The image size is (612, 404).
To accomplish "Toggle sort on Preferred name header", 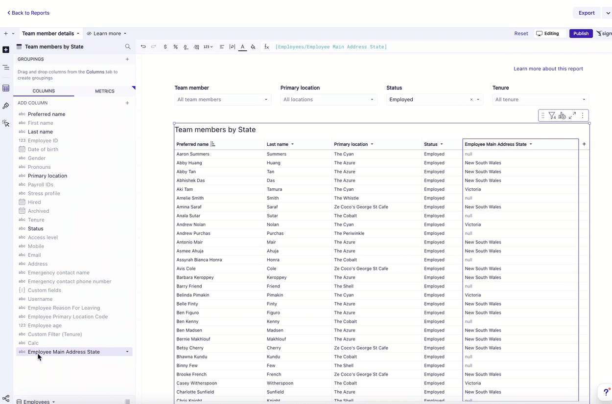I will [213, 144].
